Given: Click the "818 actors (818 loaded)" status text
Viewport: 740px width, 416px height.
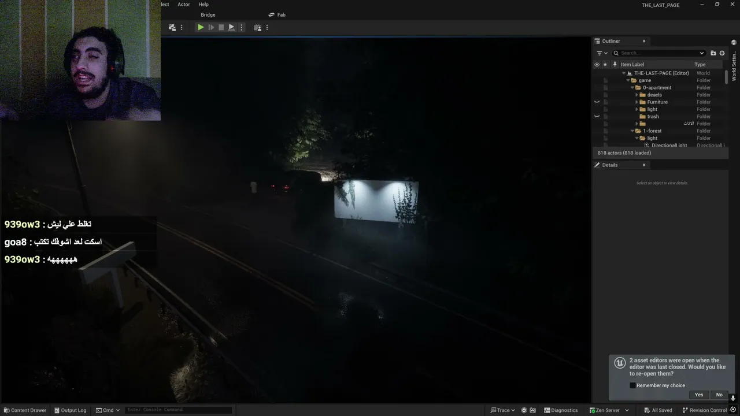Looking at the screenshot, I should pyautogui.click(x=624, y=153).
